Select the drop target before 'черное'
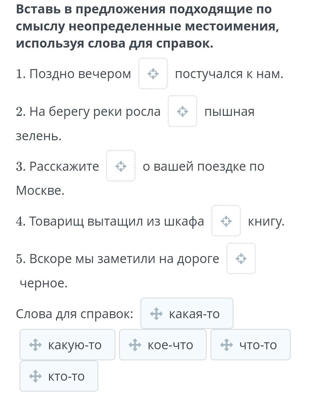Image resolution: width=314 pixels, height=403 pixels. [x=241, y=258]
